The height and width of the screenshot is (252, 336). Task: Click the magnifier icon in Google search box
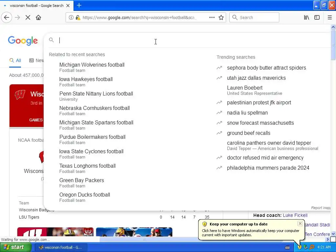51,40
